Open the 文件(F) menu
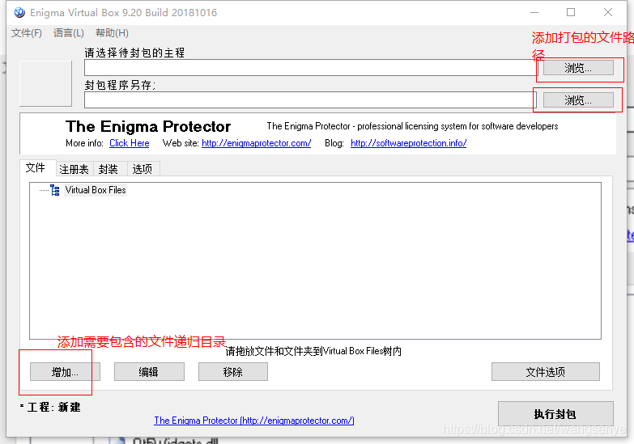Screen dimensions: 634x444 (x=27, y=33)
